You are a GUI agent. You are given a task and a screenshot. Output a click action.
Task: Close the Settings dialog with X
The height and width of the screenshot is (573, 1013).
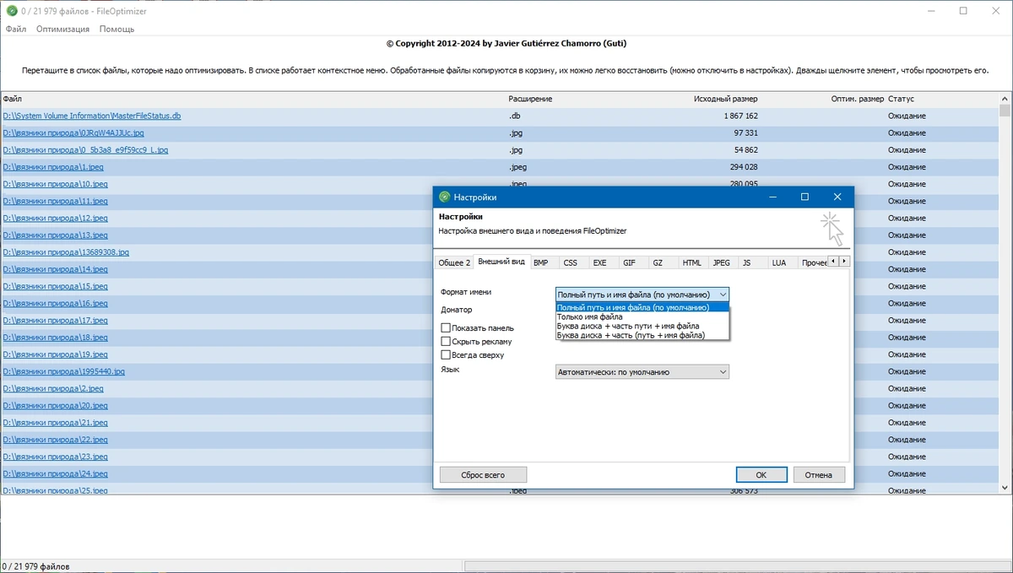(x=837, y=197)
